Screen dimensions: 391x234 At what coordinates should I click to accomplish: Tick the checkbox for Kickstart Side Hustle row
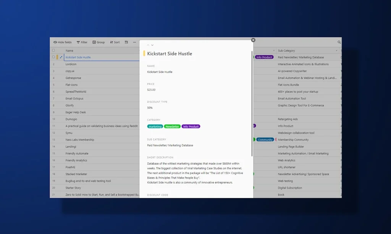[x=53, y=57]
